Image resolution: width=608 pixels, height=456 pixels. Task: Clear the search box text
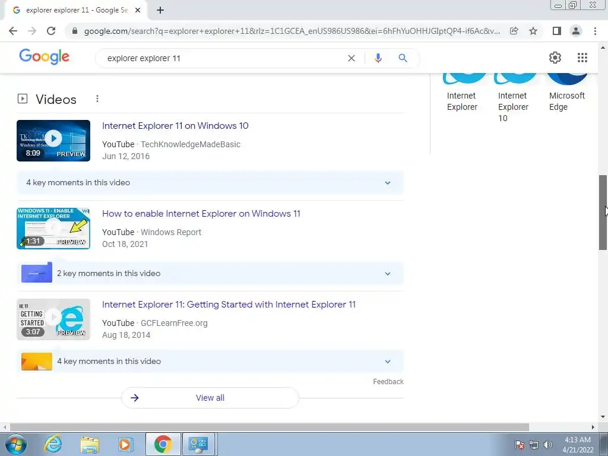pyautogui.click(x=351, y=58)
